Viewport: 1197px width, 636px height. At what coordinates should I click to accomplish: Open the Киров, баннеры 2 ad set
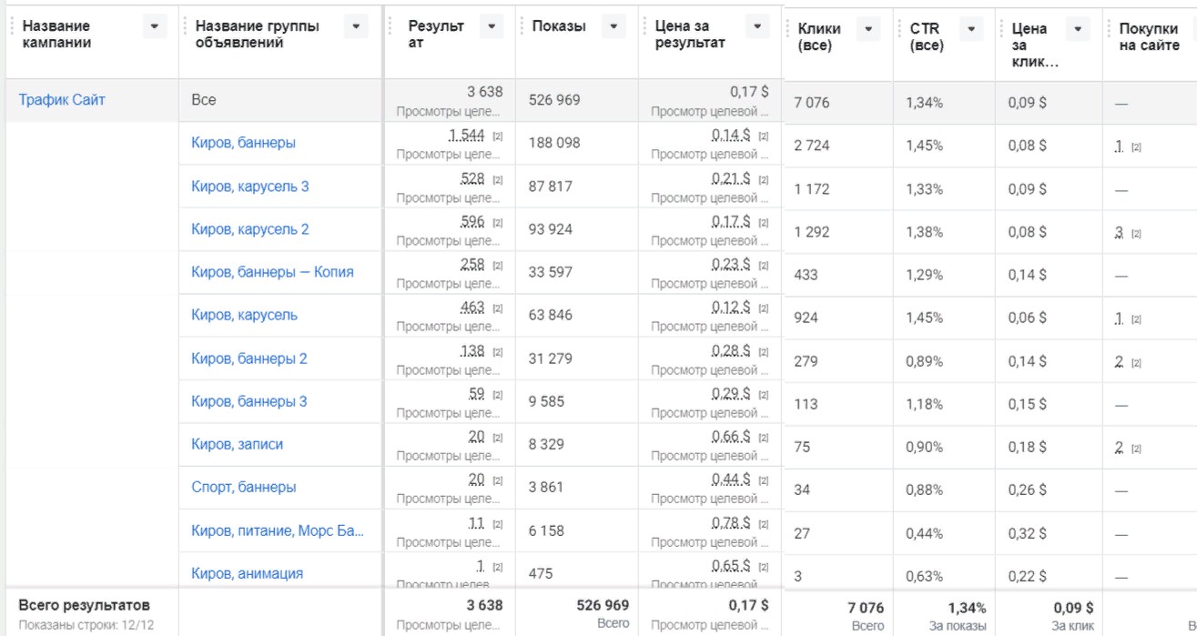click(x=249, y=358)
